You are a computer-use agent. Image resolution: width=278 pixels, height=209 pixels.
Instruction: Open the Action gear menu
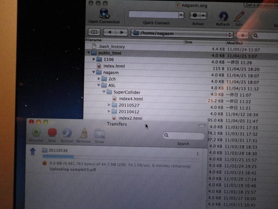(198, 16)
